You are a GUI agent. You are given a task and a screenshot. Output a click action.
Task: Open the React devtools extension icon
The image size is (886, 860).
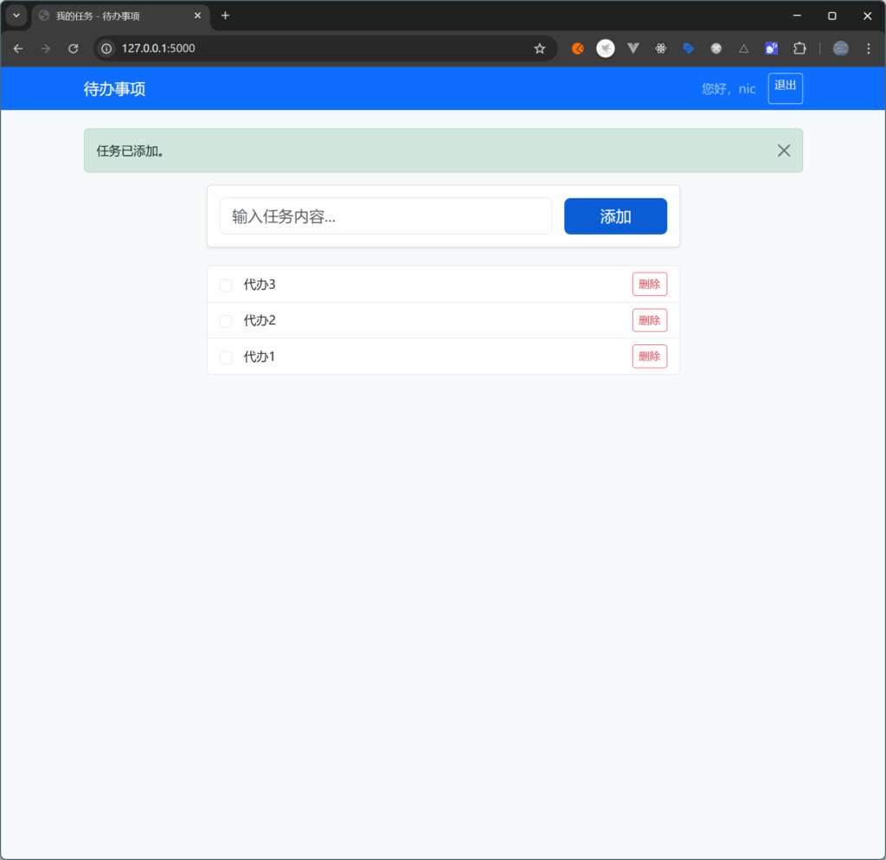(661, 48)
